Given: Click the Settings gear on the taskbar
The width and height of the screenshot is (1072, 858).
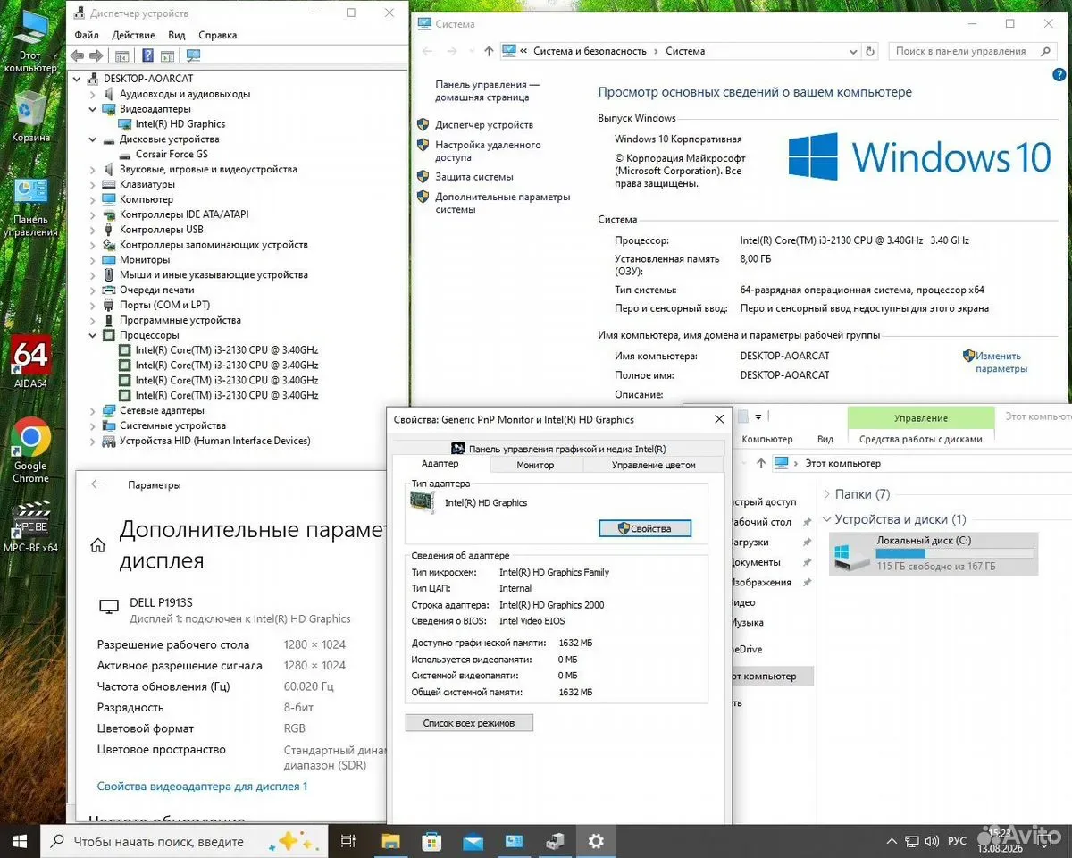Looking at the screenshot, I should pyautogui.click(x=596, y=841).
